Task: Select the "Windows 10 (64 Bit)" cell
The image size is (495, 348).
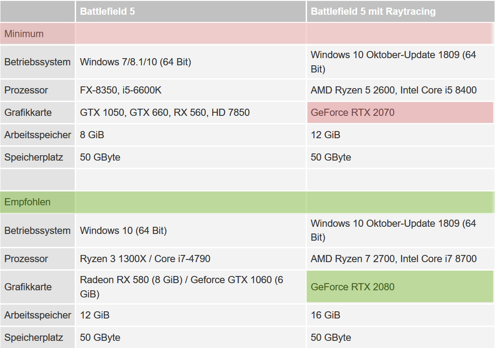Action: (123, 230)
